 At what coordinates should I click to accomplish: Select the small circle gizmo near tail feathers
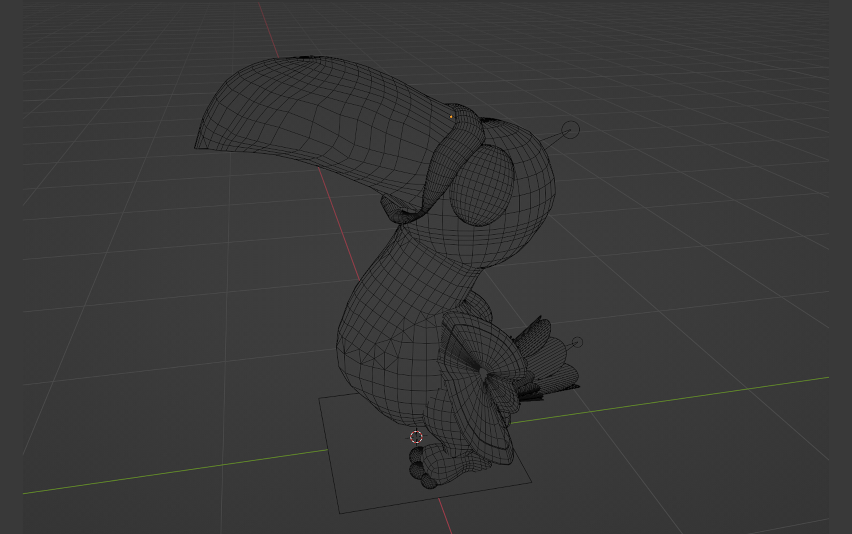tap(577, 342)
